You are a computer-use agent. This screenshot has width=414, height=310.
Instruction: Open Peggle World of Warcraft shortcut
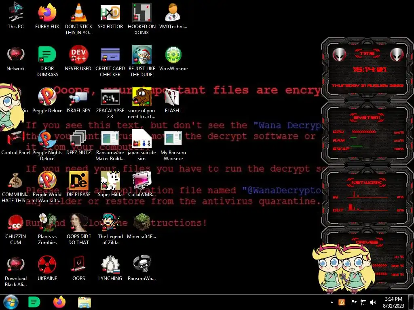click(47, 187)
